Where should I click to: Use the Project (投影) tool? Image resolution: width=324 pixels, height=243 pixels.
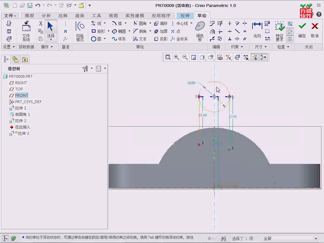tap(161, 39)
